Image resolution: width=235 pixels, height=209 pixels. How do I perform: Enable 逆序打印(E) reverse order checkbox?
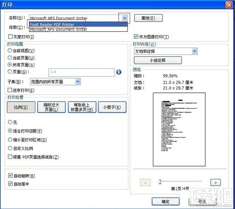(x=10, y=90)
